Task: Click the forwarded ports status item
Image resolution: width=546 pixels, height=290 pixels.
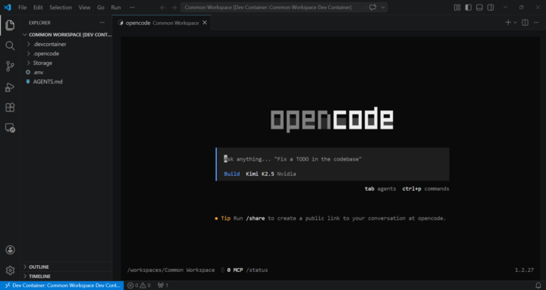Action: click(163, 285)
